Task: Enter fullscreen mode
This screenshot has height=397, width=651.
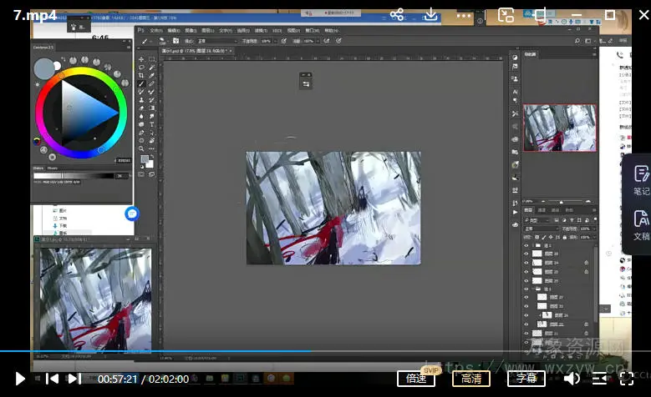Action: 627,379
